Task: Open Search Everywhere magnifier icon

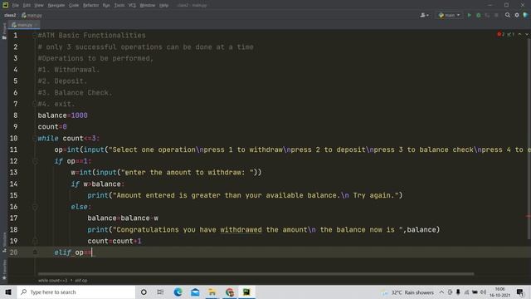Action: pos(507,15)
